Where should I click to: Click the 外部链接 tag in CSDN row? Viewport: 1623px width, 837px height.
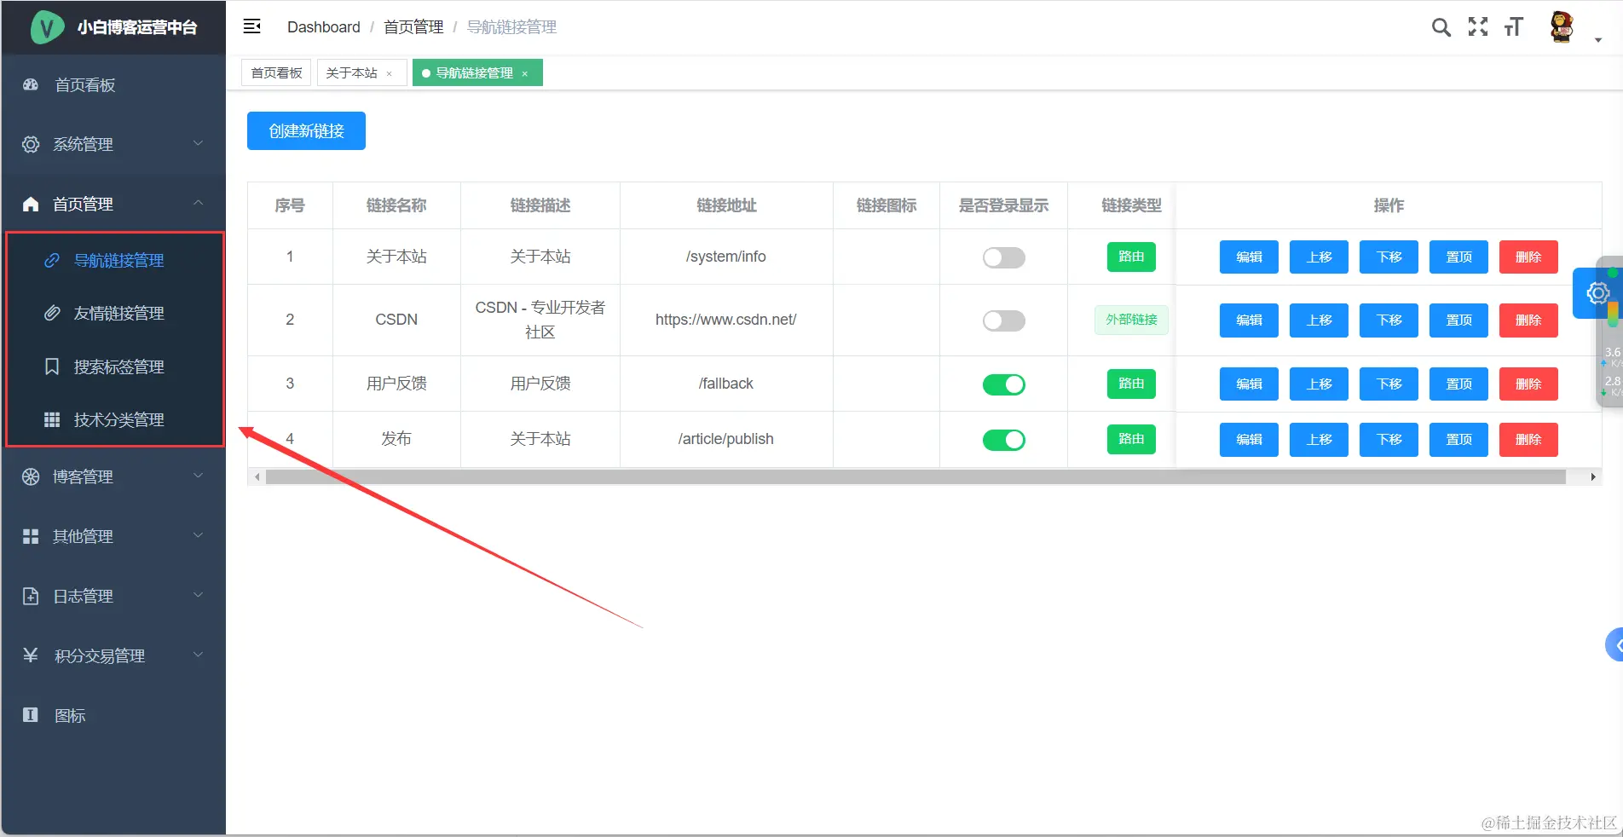(x=1131, y=320)
